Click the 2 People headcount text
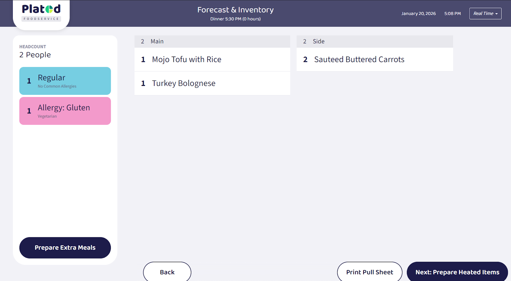The width and height of the screenshot is (511, 281). click(x=35, y=55)
